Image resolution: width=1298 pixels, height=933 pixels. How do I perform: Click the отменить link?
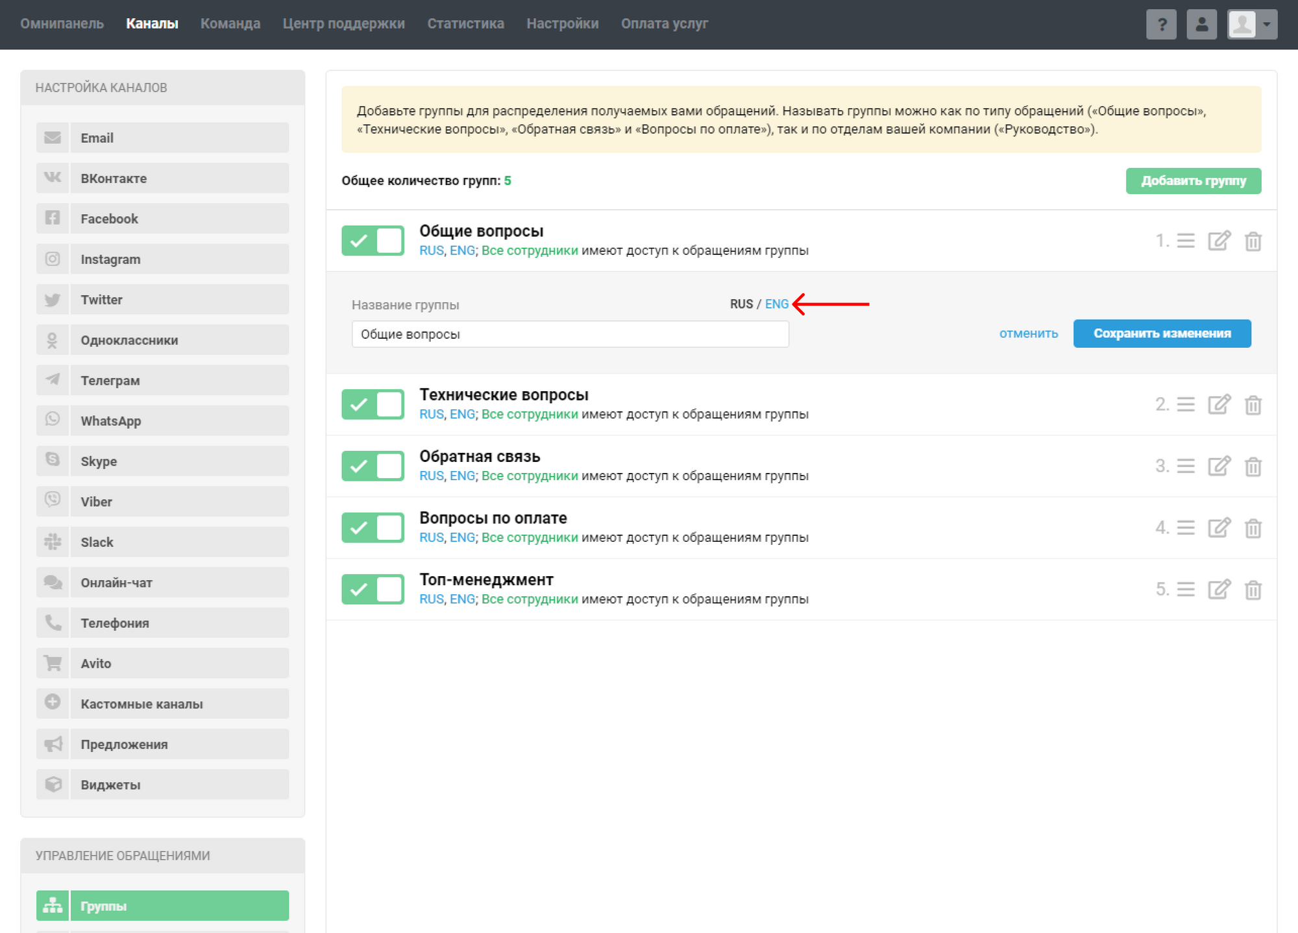(1029, 333)
